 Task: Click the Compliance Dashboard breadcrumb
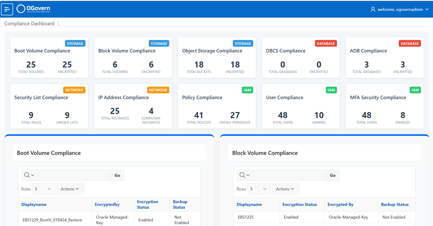pyautogui.click(x=29, y=23)
